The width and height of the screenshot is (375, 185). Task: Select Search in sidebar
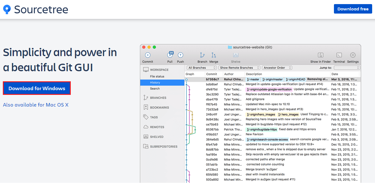pyautogui.click(x=155, y=89)
